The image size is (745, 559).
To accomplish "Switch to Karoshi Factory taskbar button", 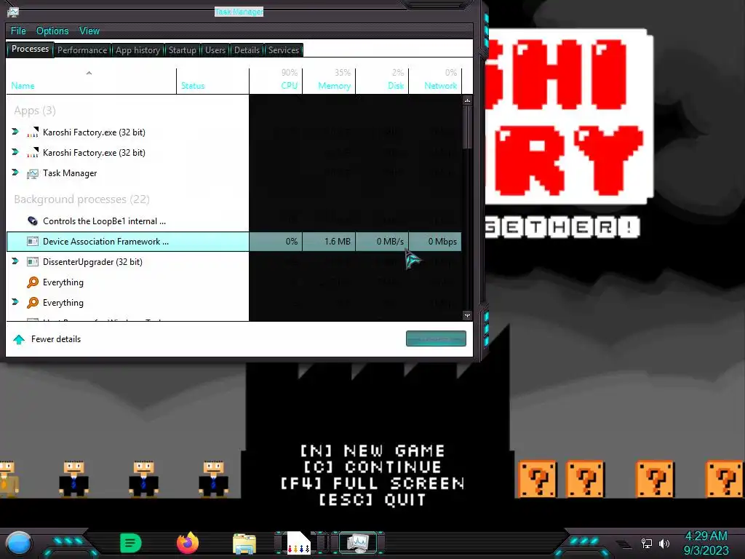I will (299, 543).
